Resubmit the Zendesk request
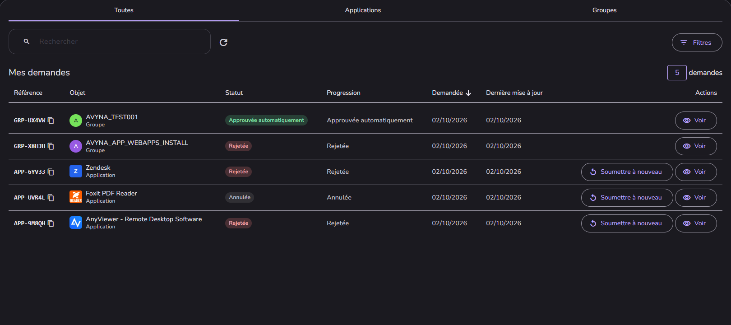The image size is (731, 325). (627, 172)
